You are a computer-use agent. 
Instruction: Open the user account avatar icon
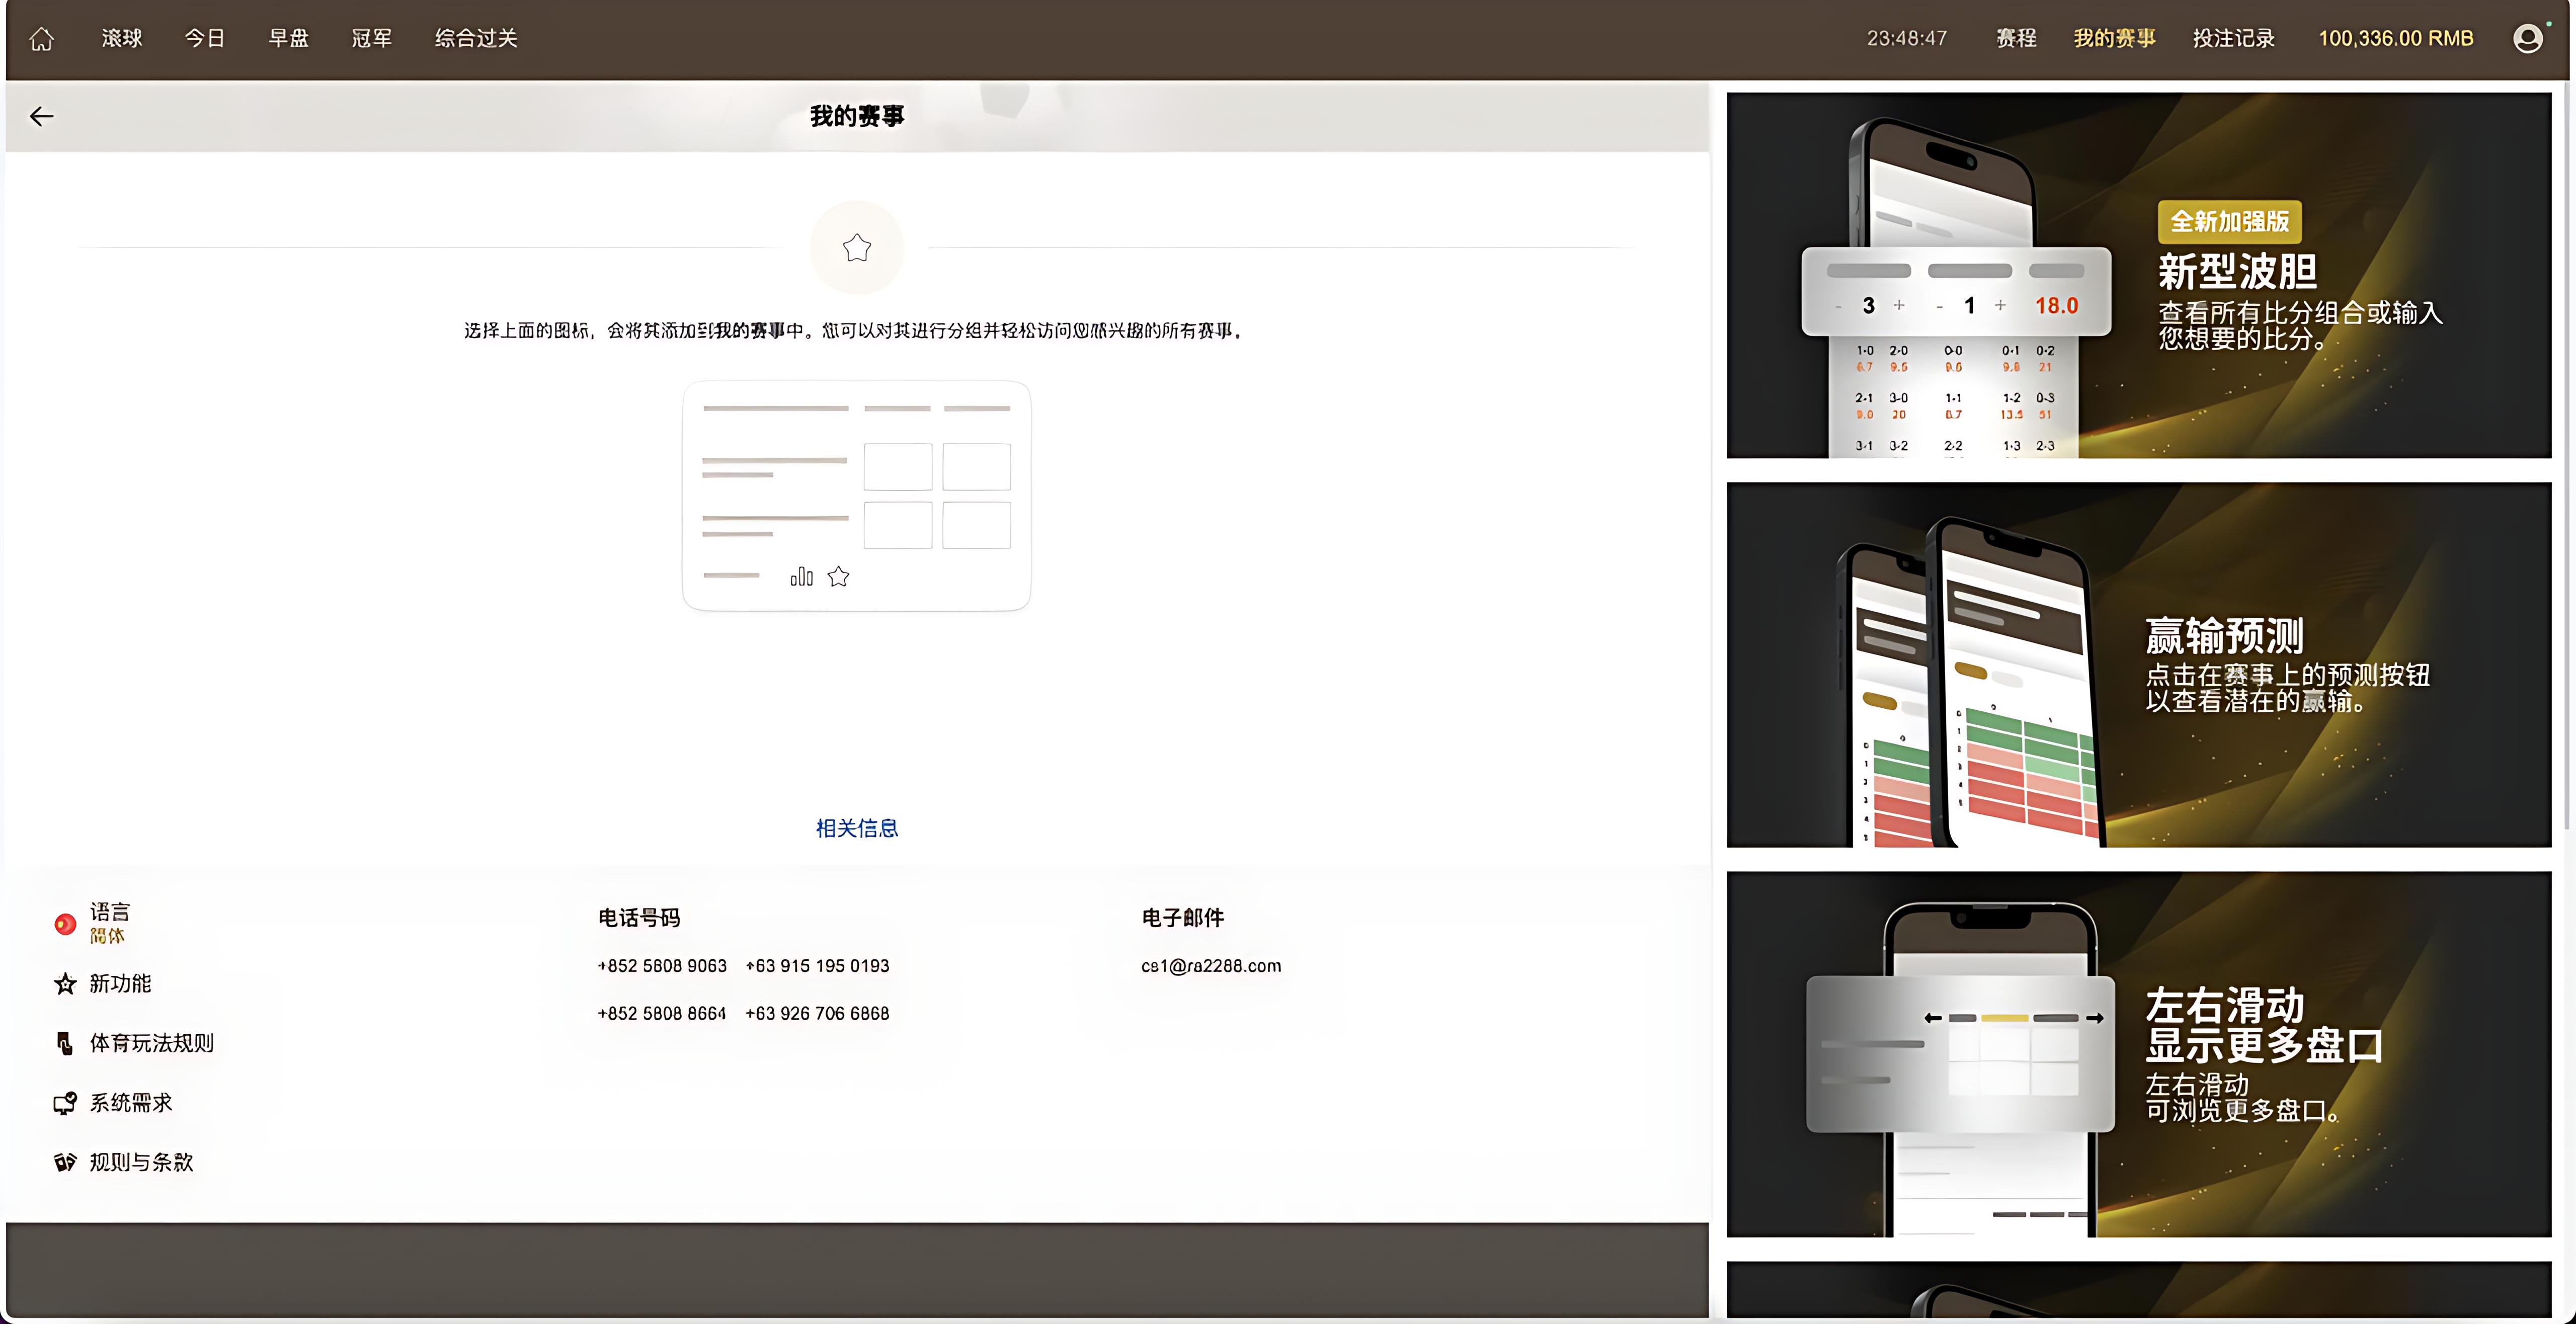point(2527,38)
